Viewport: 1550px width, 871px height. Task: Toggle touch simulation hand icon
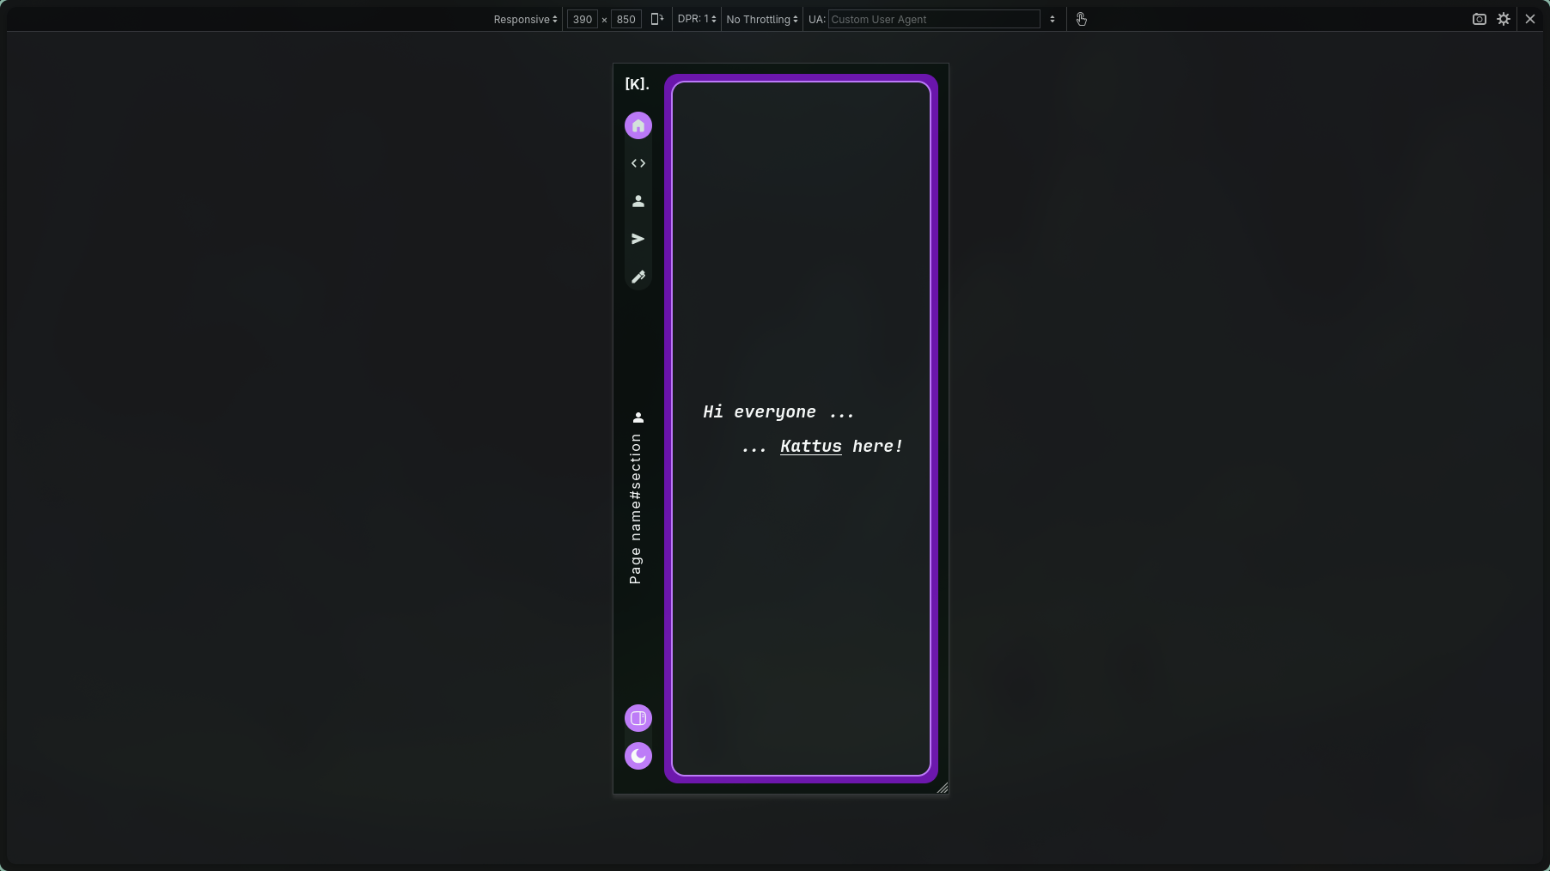1082,19
